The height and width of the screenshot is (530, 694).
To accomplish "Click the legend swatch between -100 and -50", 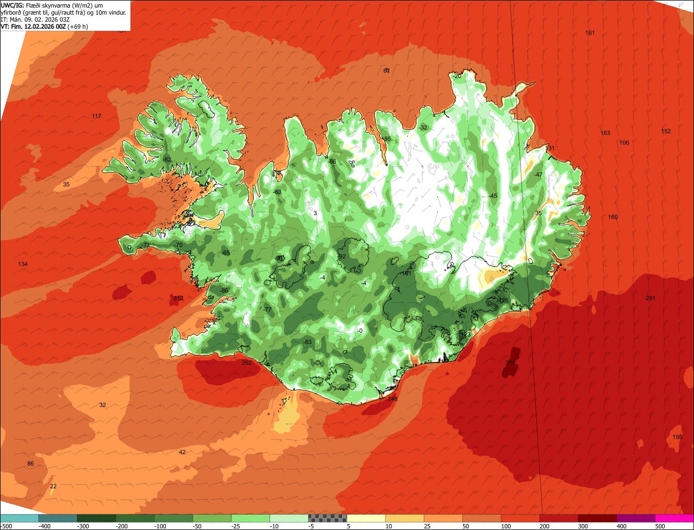I will click(x=173, y=518).
